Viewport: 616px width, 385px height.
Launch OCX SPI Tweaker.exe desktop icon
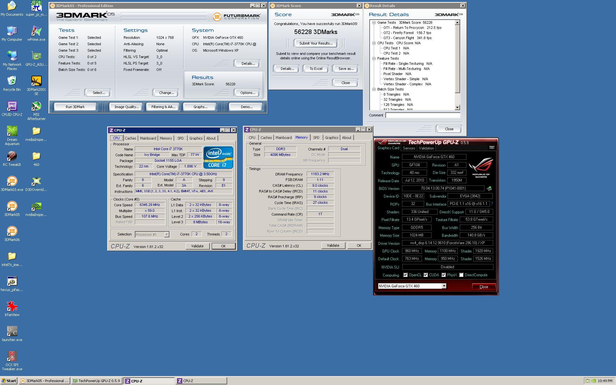[12, 361]
